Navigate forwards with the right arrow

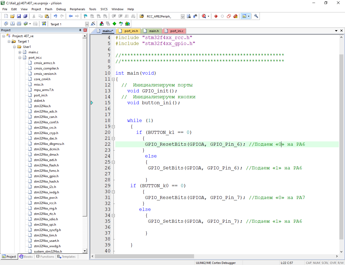[77, 16]
